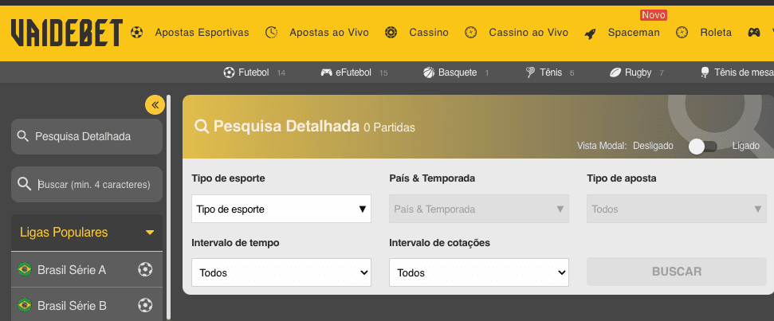The image size is (774, 321).
Task: Click soccer ball icon next to Brasil Série B
Action: pos(145,305)
